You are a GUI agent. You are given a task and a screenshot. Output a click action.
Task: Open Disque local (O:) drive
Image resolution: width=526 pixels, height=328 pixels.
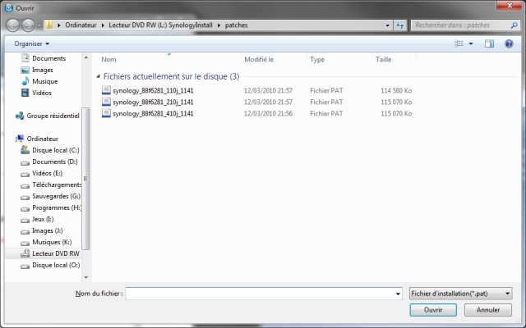click(56, 265)
